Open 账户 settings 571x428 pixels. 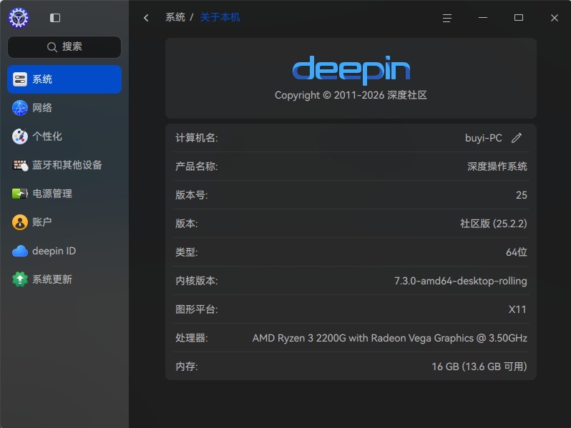pos(64,222)
